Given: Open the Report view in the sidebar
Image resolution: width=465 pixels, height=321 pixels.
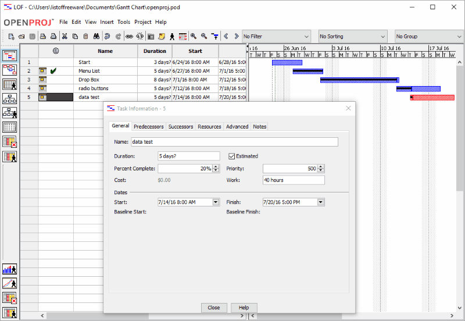Looking at the screenshot, I should [x=10, y=127].
